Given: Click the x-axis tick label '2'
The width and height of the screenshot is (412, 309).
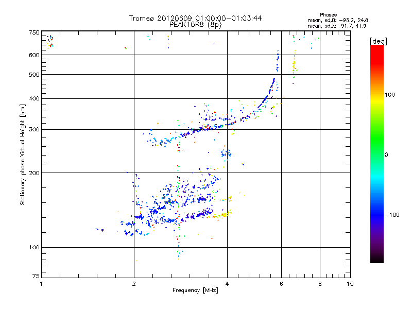Looking at the screenshot, I should [x=134, y=284].
